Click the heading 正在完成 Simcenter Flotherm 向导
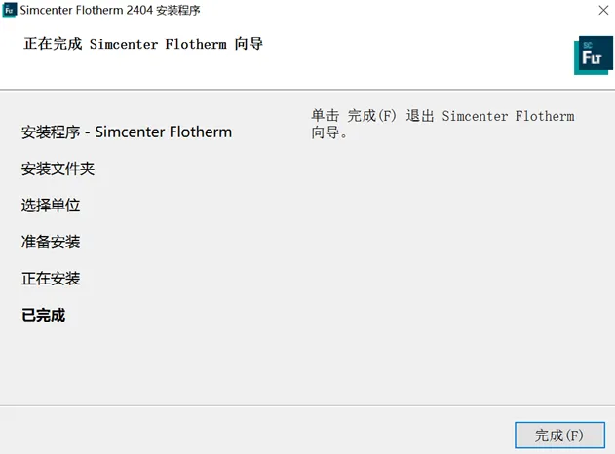615x454 pixels. [x=142, y=44]
